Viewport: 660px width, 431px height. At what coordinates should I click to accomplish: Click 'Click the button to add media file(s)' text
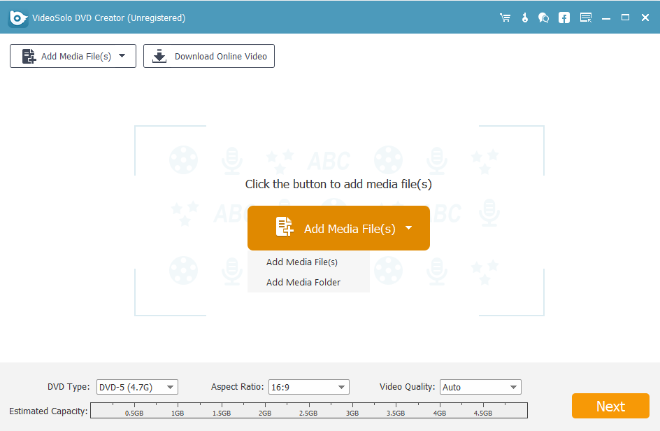338,185
